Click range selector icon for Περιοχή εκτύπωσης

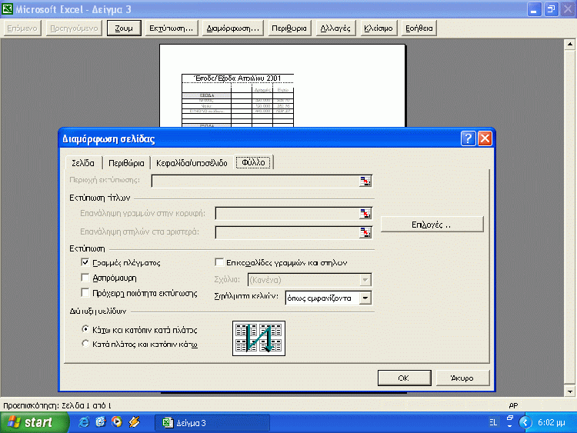click(x=365, y=181)
